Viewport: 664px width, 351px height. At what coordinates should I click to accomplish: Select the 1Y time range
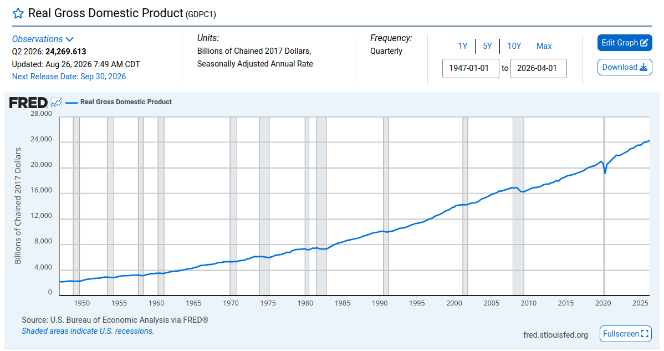point(462,45)
